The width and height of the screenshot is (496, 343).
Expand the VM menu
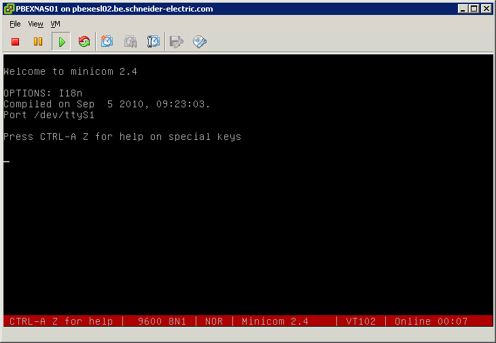click(56, 24)
